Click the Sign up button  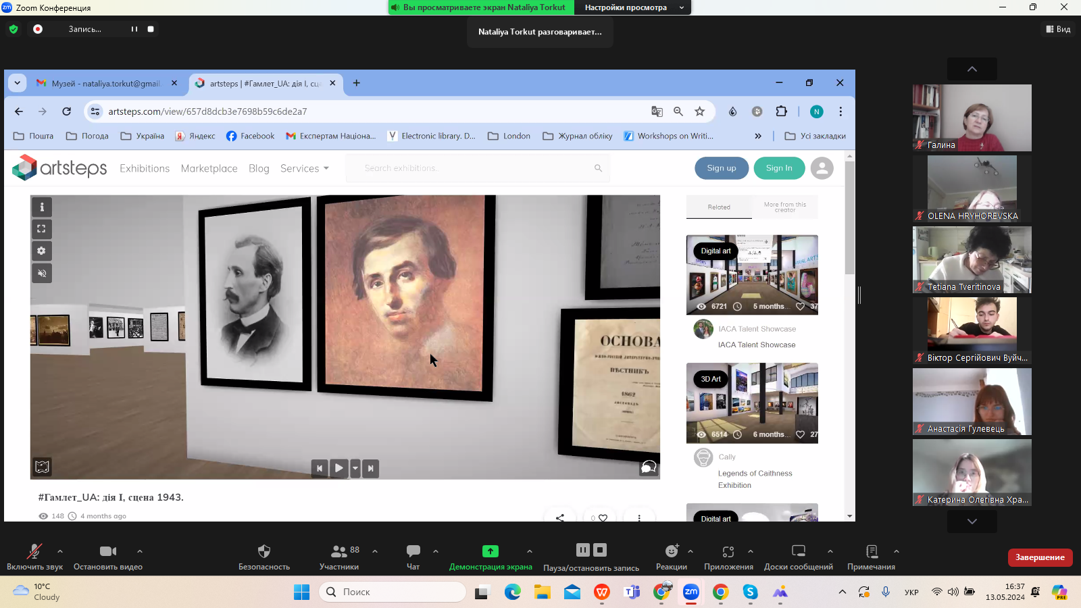coord(721,168)
